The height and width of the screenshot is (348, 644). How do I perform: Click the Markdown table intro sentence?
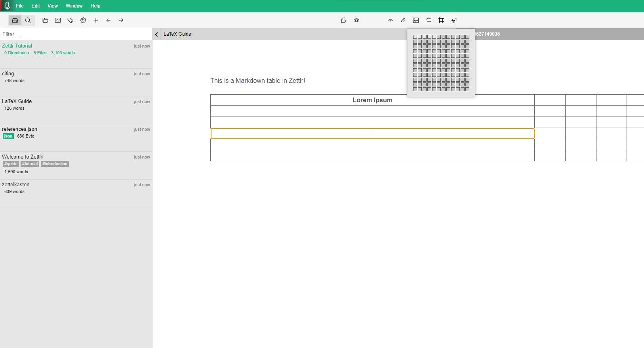tap(257, 80)
